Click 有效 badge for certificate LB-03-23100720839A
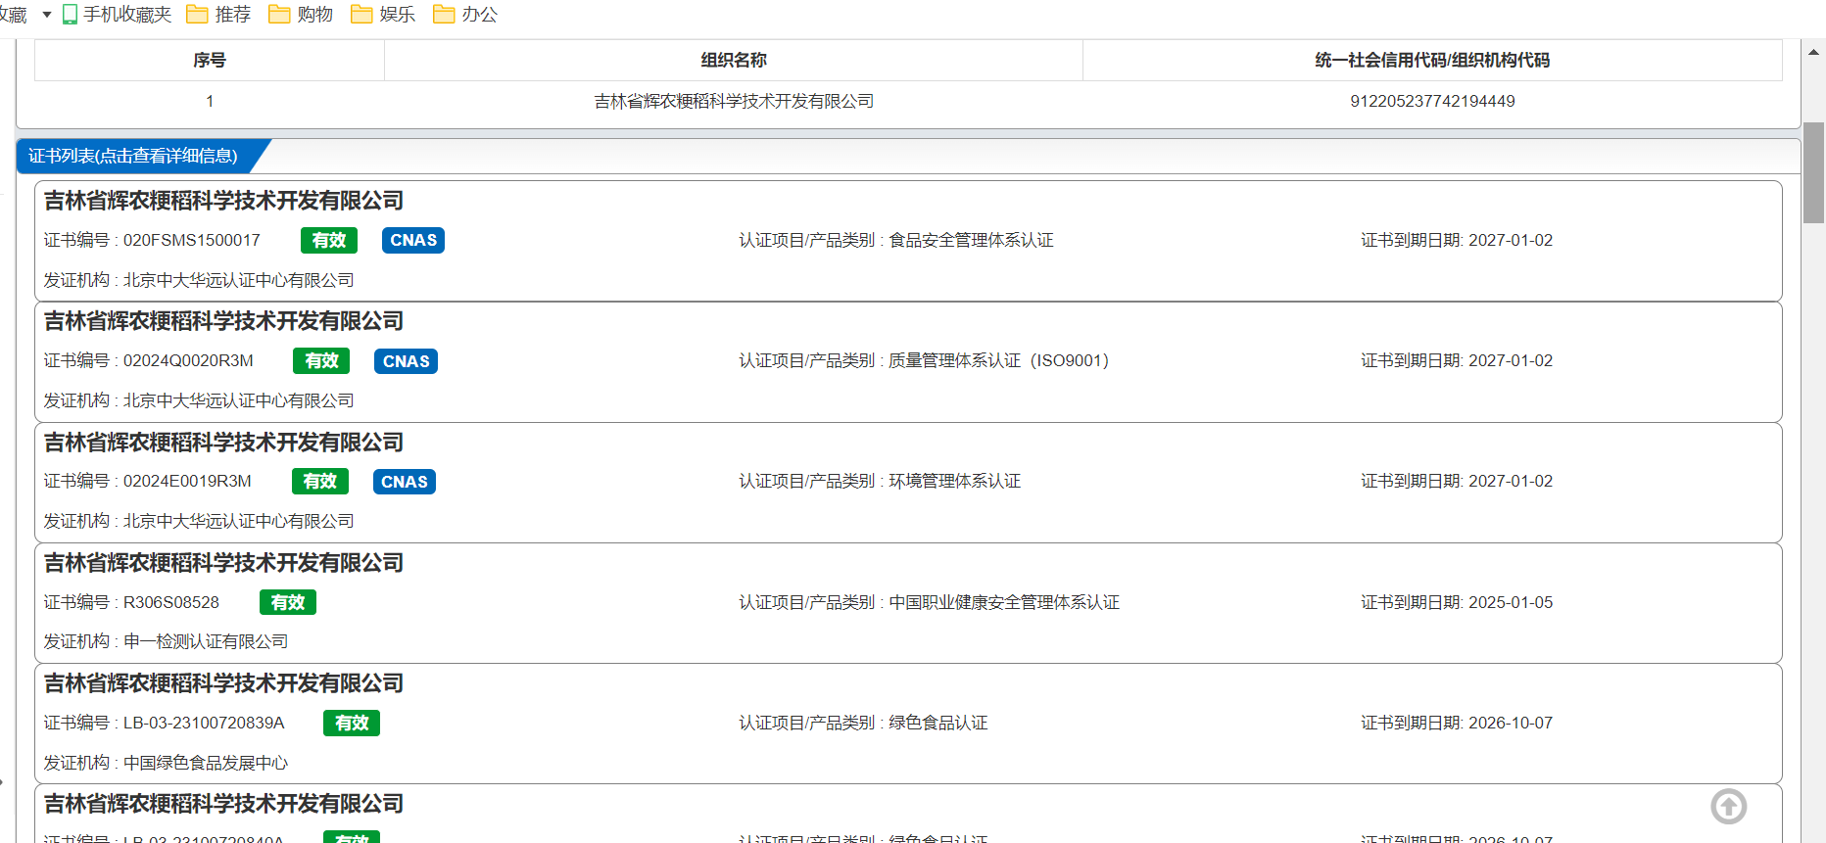Viewport: 1826px width, 843px height. coord(352,723)
